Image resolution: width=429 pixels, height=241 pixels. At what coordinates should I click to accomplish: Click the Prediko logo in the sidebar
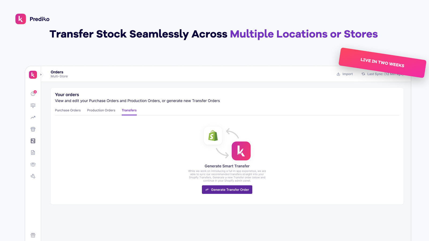(33, 75)
